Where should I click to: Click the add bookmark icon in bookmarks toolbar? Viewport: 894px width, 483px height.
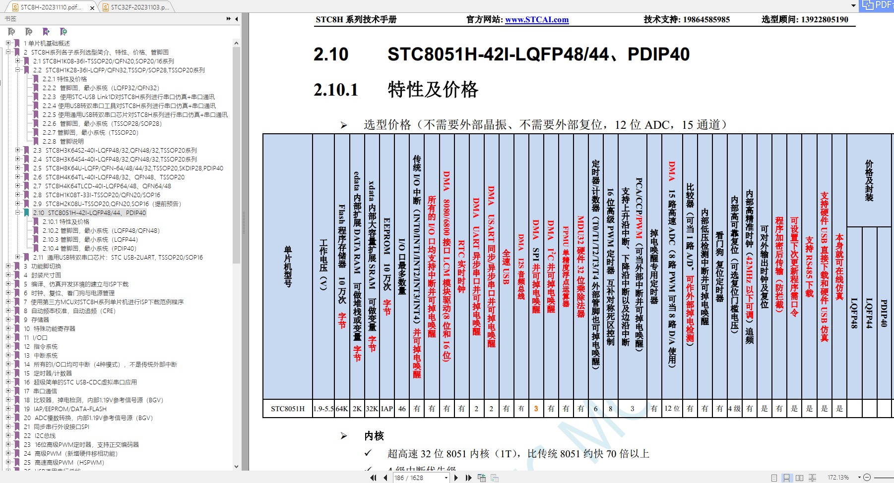click(29, 32)
